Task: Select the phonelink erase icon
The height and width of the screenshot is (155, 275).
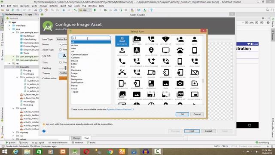Action: pyautogui.click(x=166, y=73)
